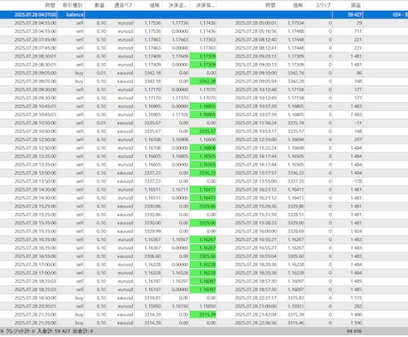Click the stop loss value 1.17736

pos(180,23)
